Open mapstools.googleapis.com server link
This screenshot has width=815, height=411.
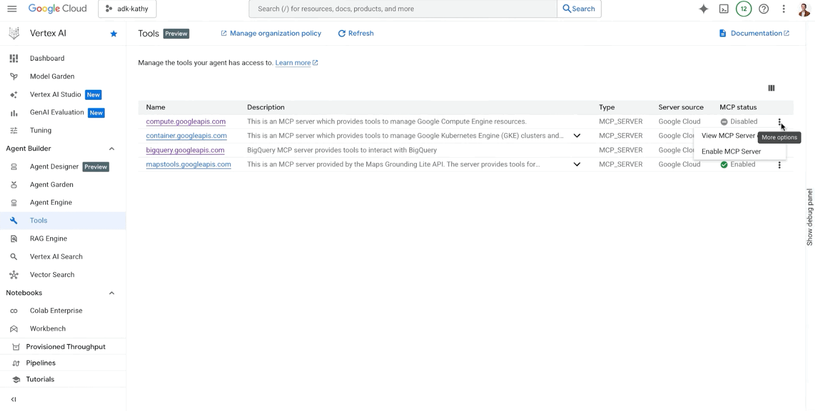[188, 164]
